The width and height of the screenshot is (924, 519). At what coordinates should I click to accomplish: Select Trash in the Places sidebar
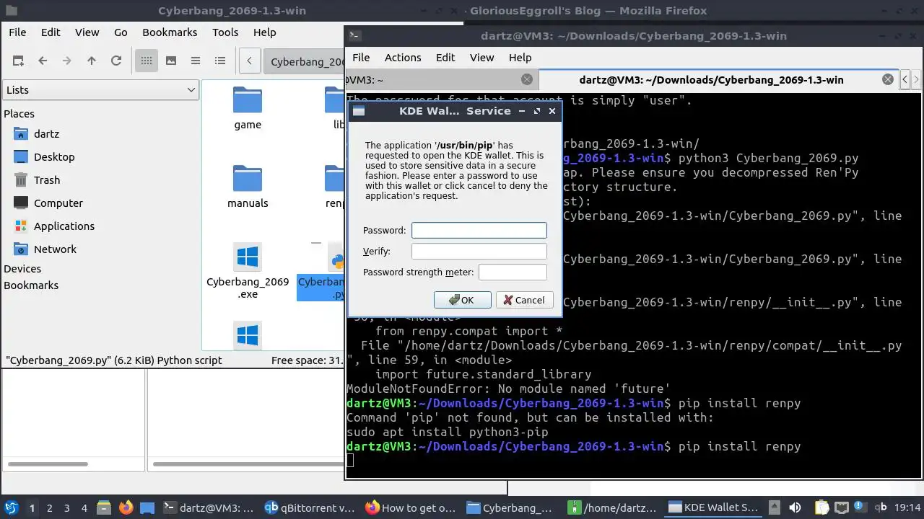pyautogui.click(x=47, y=180)
